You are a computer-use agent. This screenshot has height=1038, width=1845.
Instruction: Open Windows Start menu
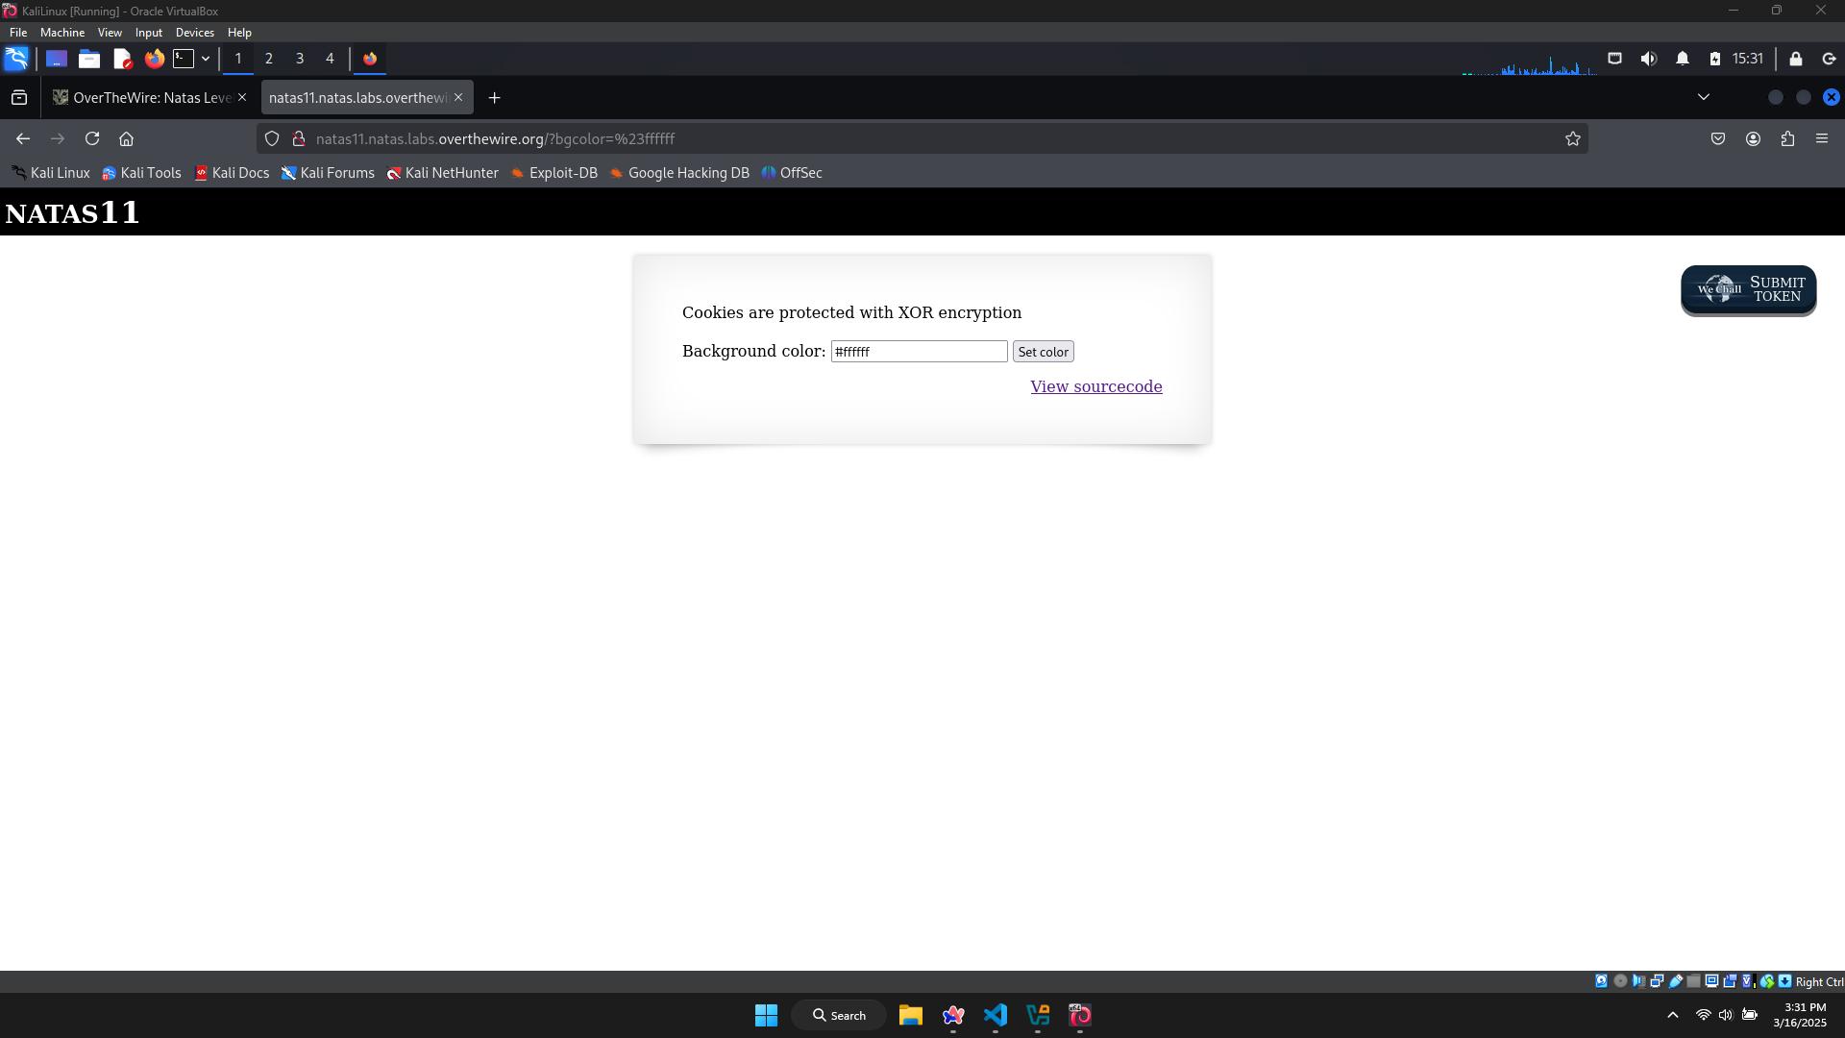(x=766, y=1015)
